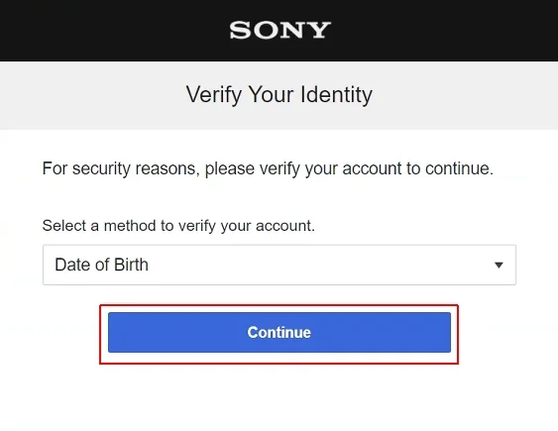This screenshot has height=431, width=558.
Task: Click the Verify Your Identity heading
Action: click(x=279, y=95)
